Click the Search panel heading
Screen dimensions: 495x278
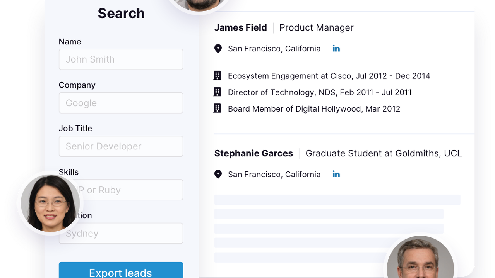(x=121, y=13)
